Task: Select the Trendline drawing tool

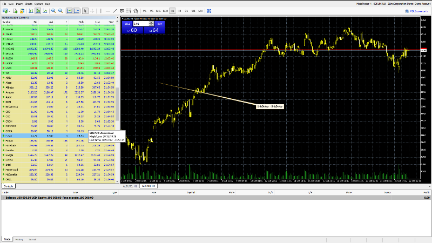Action: coord(115,11)
